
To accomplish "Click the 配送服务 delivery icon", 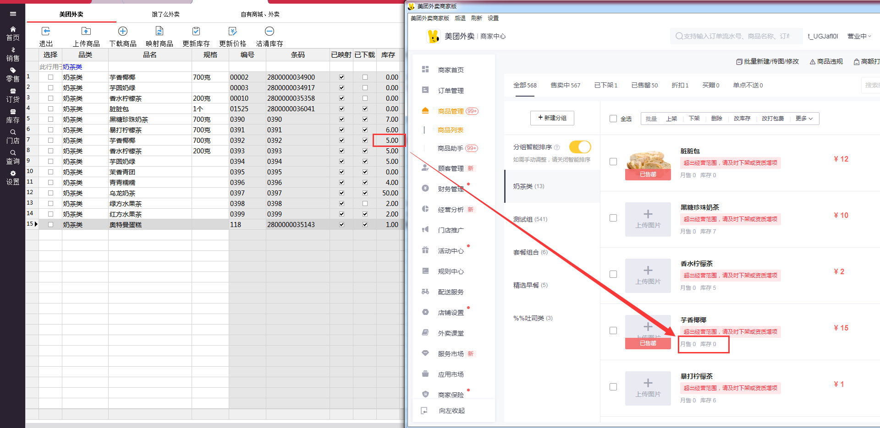I will (x=425, y=291).
